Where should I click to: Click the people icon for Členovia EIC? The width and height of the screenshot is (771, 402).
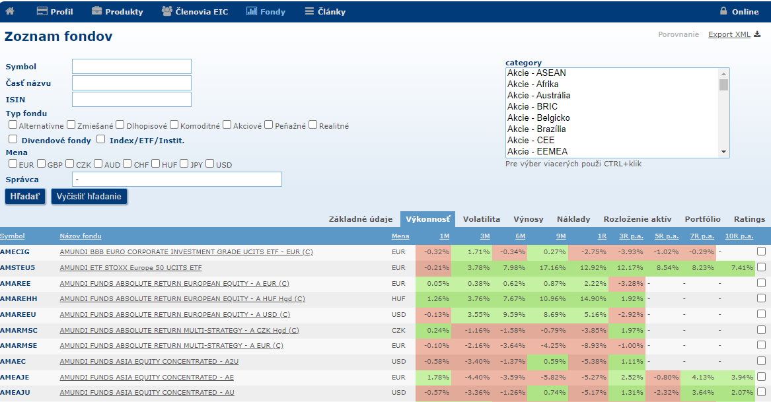click(167, 11)
